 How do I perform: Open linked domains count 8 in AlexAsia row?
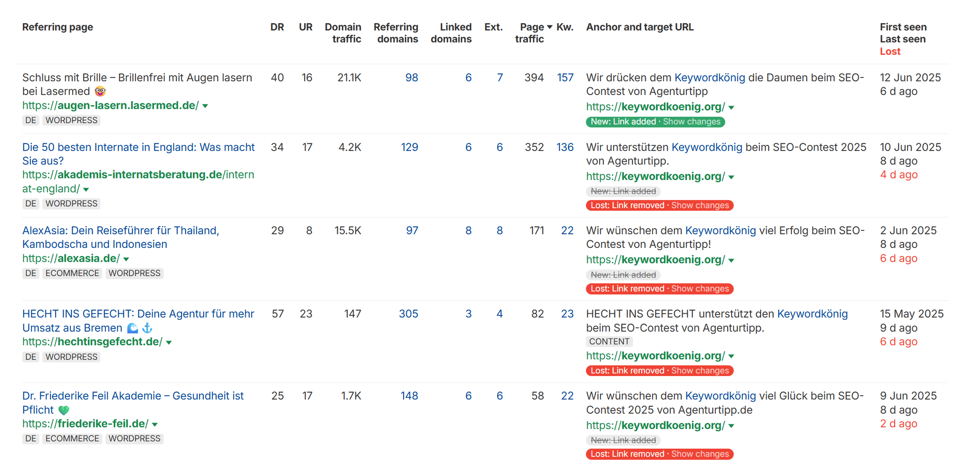click(x=468, y=230)
